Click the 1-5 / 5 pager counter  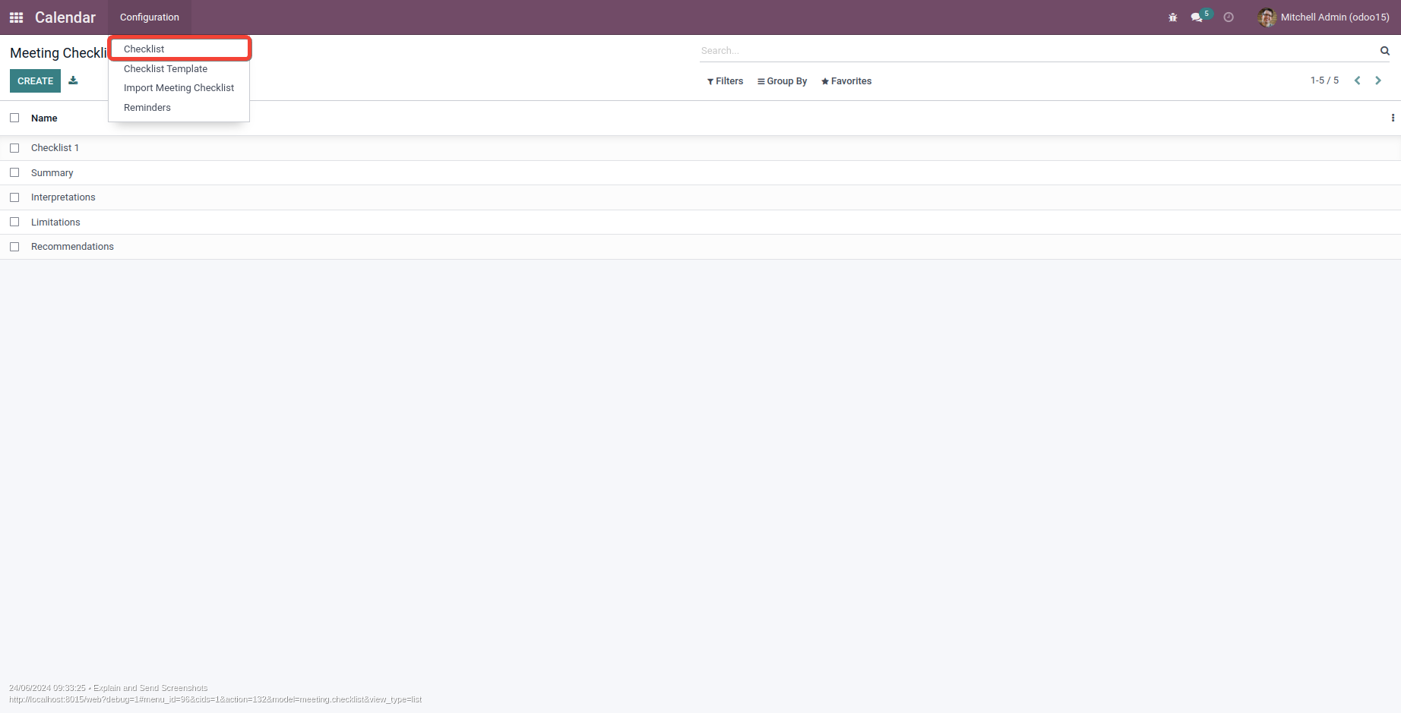click(x=1324, y=80)
